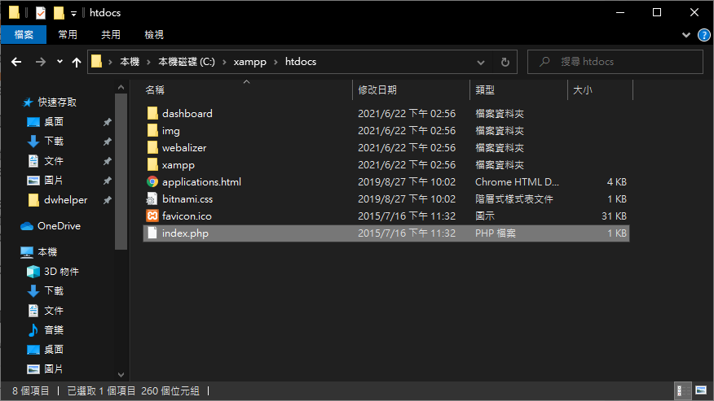Go forward with the forward arrow
This screenshot has width=714, height=401.
point(41,62)
